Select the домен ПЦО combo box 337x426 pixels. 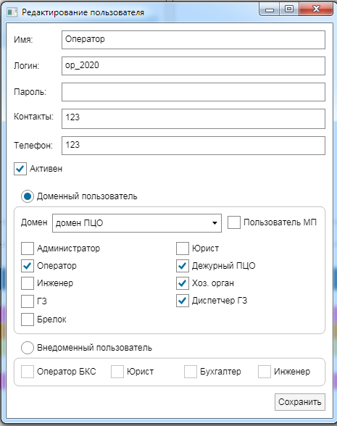pos(137,223)
